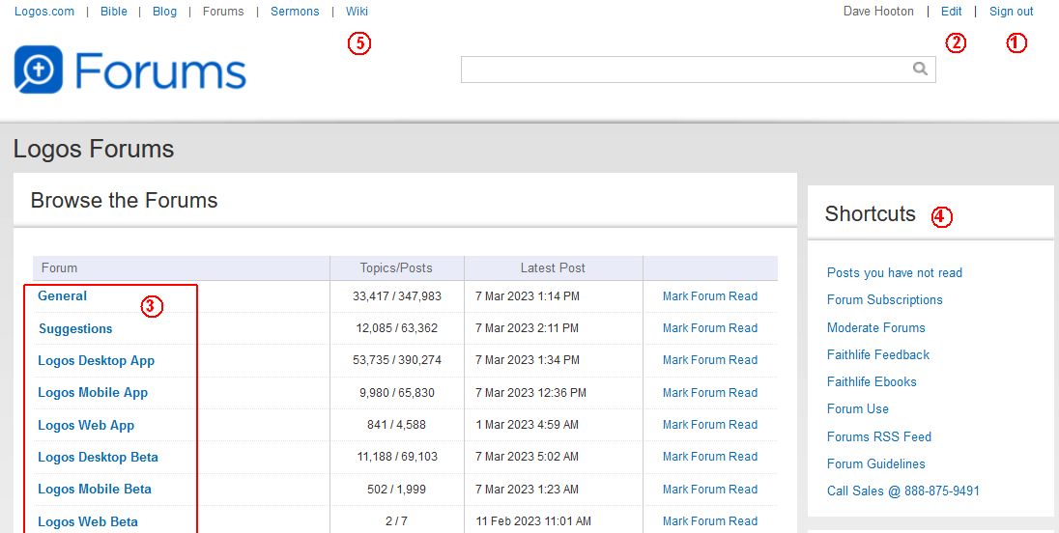Open the Logos Desktop App forum

point(96,360)
